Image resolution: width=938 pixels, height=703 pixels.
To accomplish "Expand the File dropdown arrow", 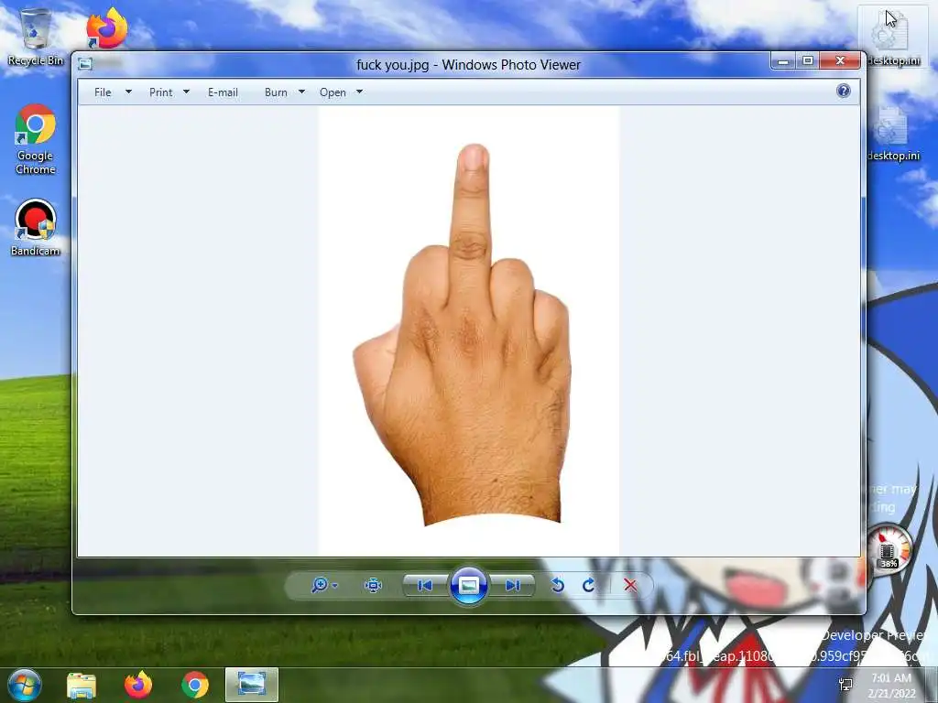I will [128, 92].
